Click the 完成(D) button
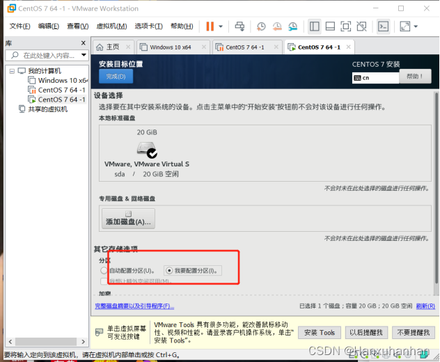 point(116,77)
